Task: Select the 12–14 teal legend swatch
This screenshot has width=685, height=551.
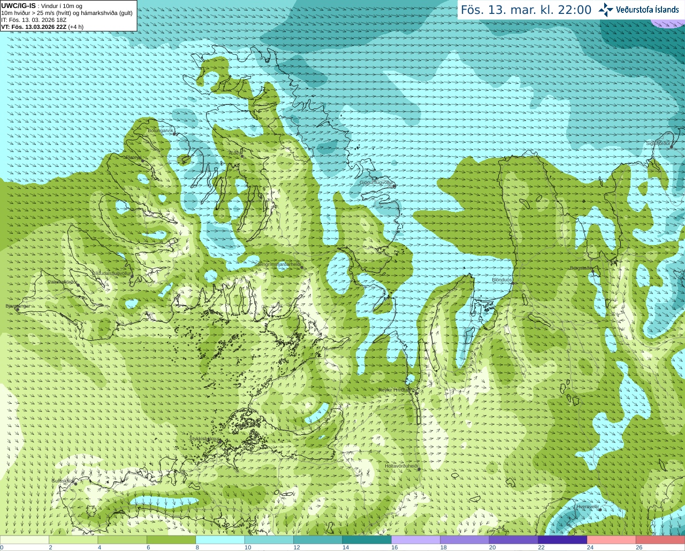Action: (318, 540)
